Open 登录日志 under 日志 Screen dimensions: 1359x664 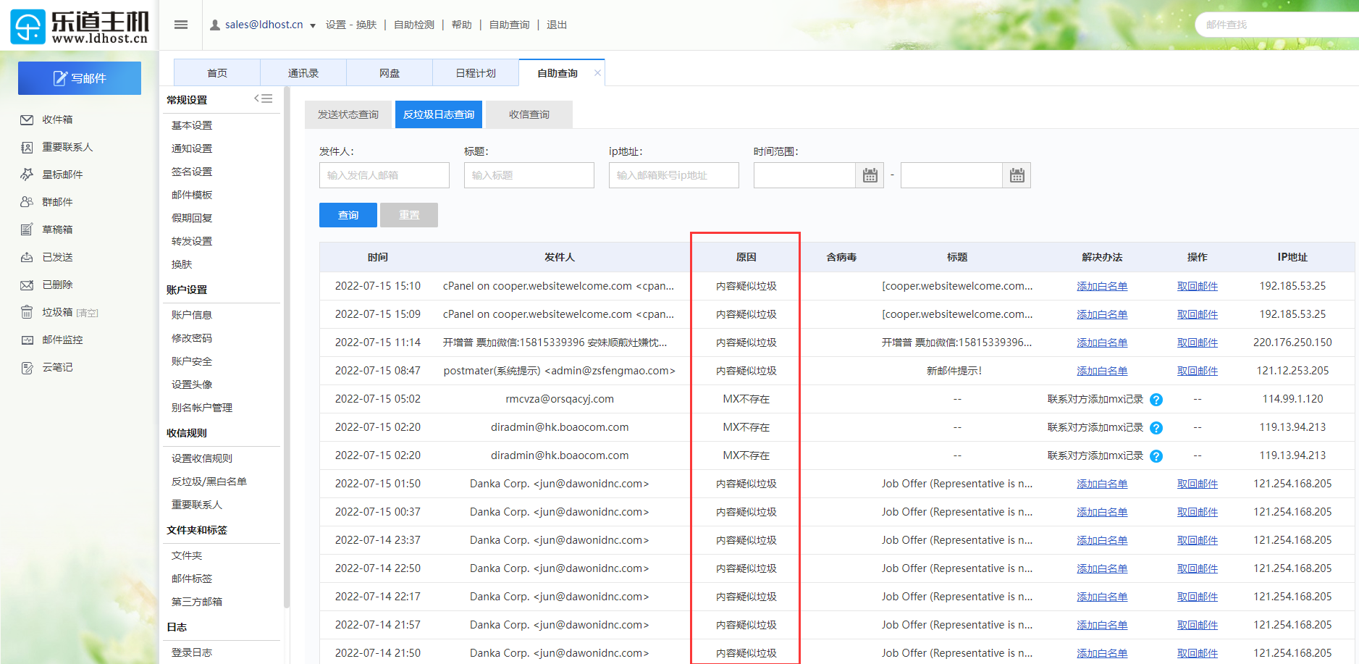tap(192, 652)
